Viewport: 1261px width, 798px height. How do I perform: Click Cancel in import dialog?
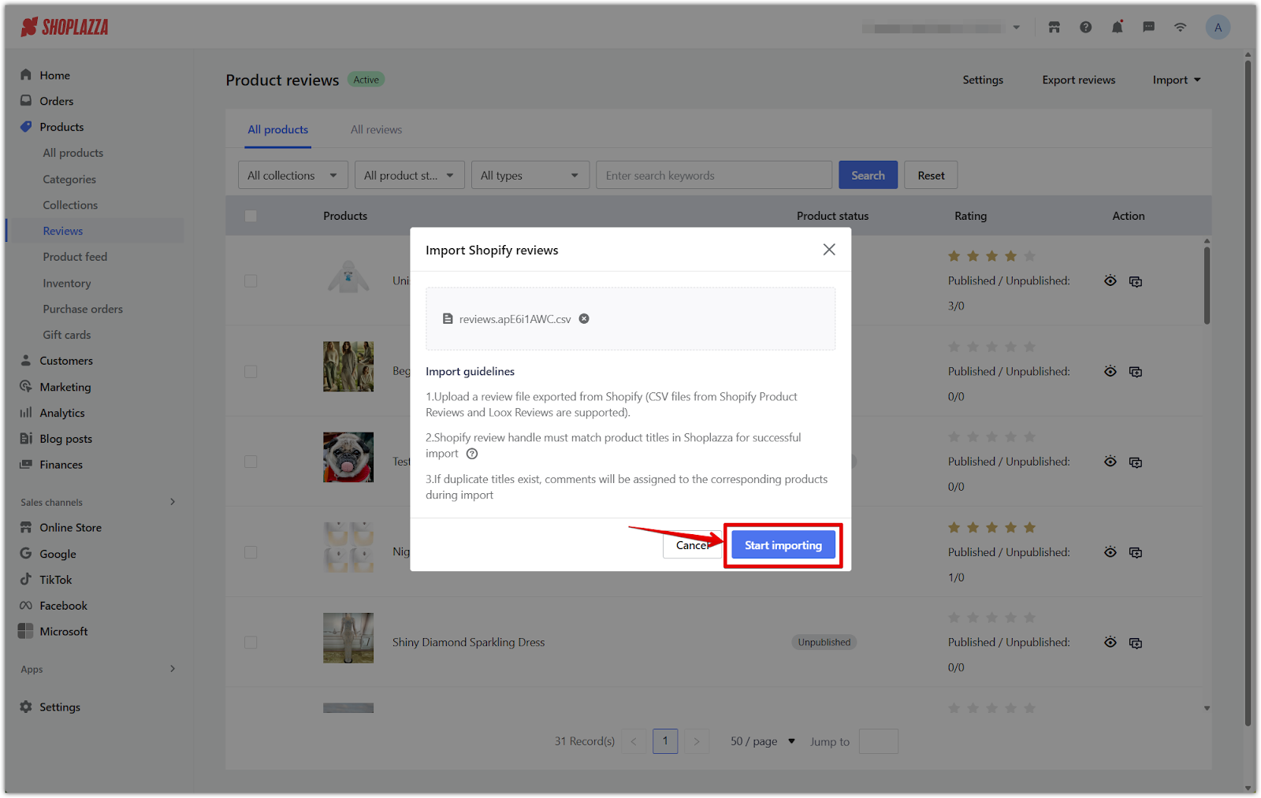[693, 545]
